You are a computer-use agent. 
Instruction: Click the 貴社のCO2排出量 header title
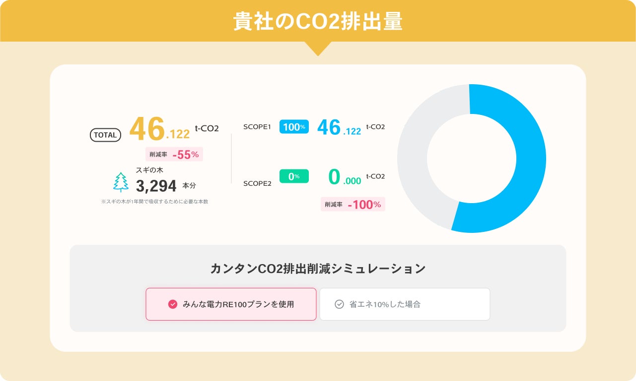point(318,22)
